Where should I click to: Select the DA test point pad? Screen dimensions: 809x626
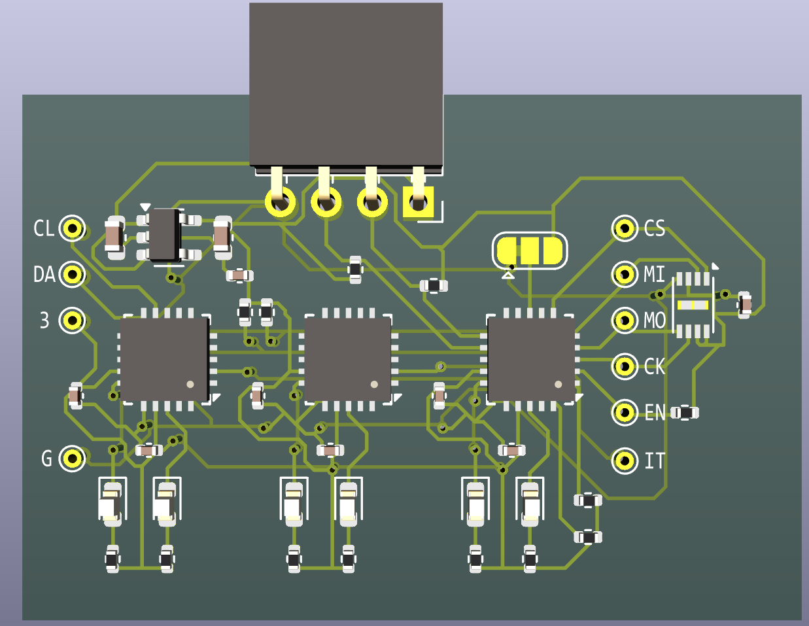pyautogui.click(x=73, y=274)
